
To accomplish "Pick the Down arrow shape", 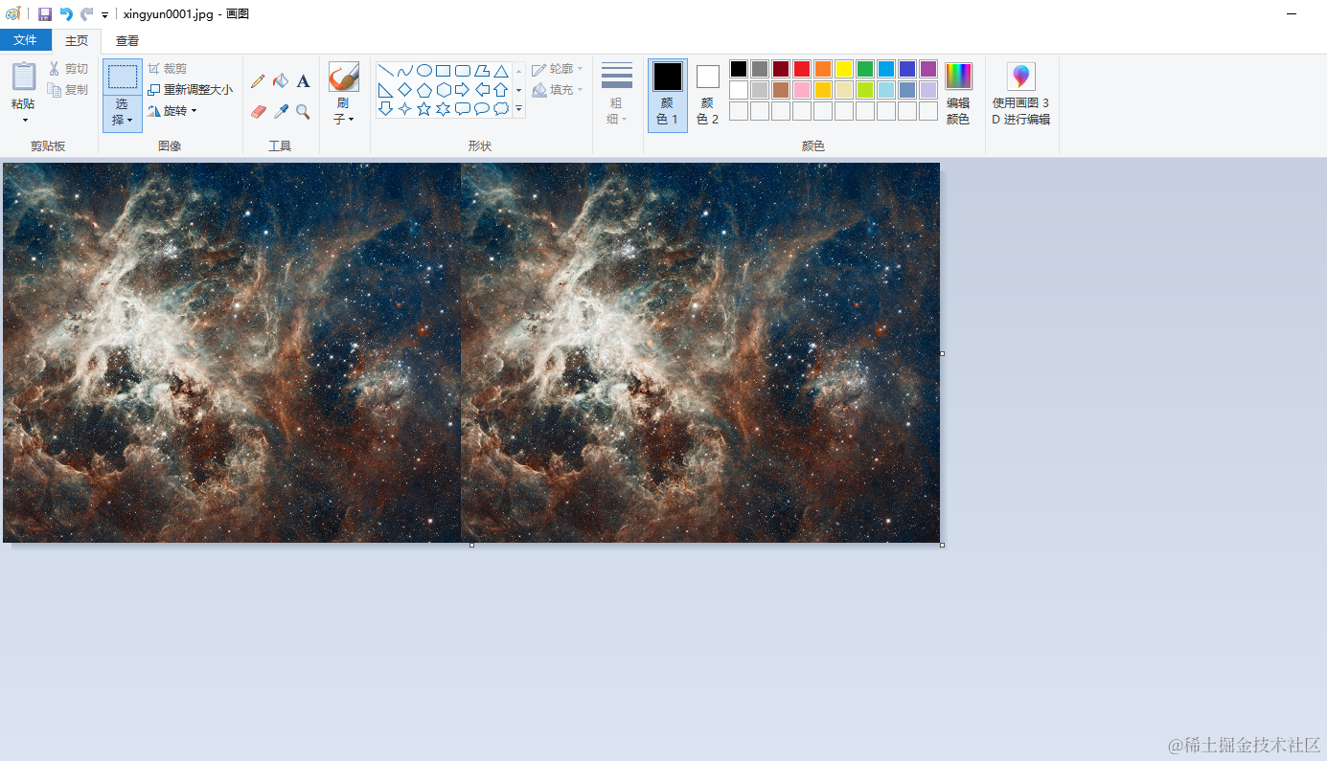I will [x=385, y=109].
